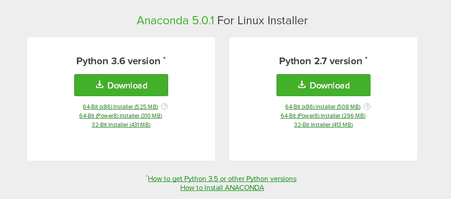Download the 64-Bit (Power8) Installer (310 MB)
The width and height of the screenshot is (451, 199).
coord(121,116)
